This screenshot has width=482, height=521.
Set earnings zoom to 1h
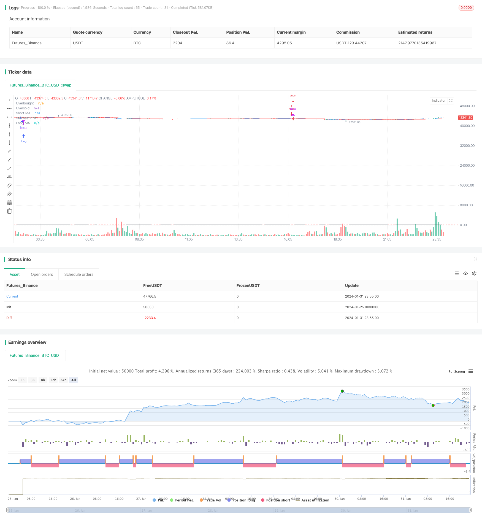click(23, 380)
